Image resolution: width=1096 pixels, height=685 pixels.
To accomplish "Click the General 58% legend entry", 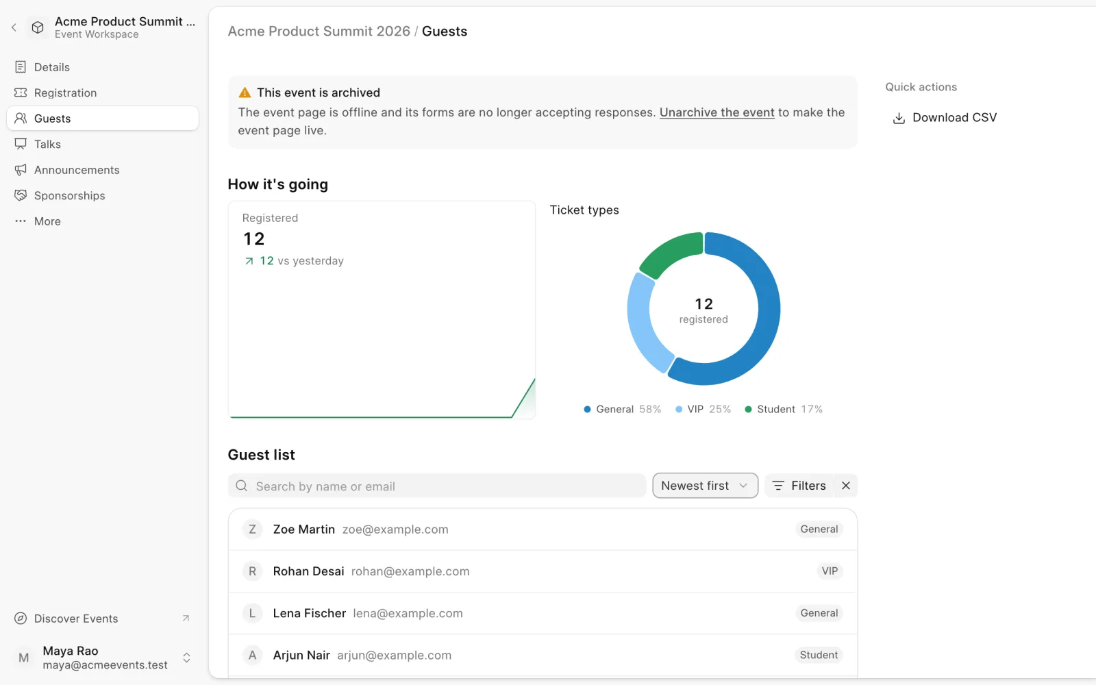I will [622, 409].
